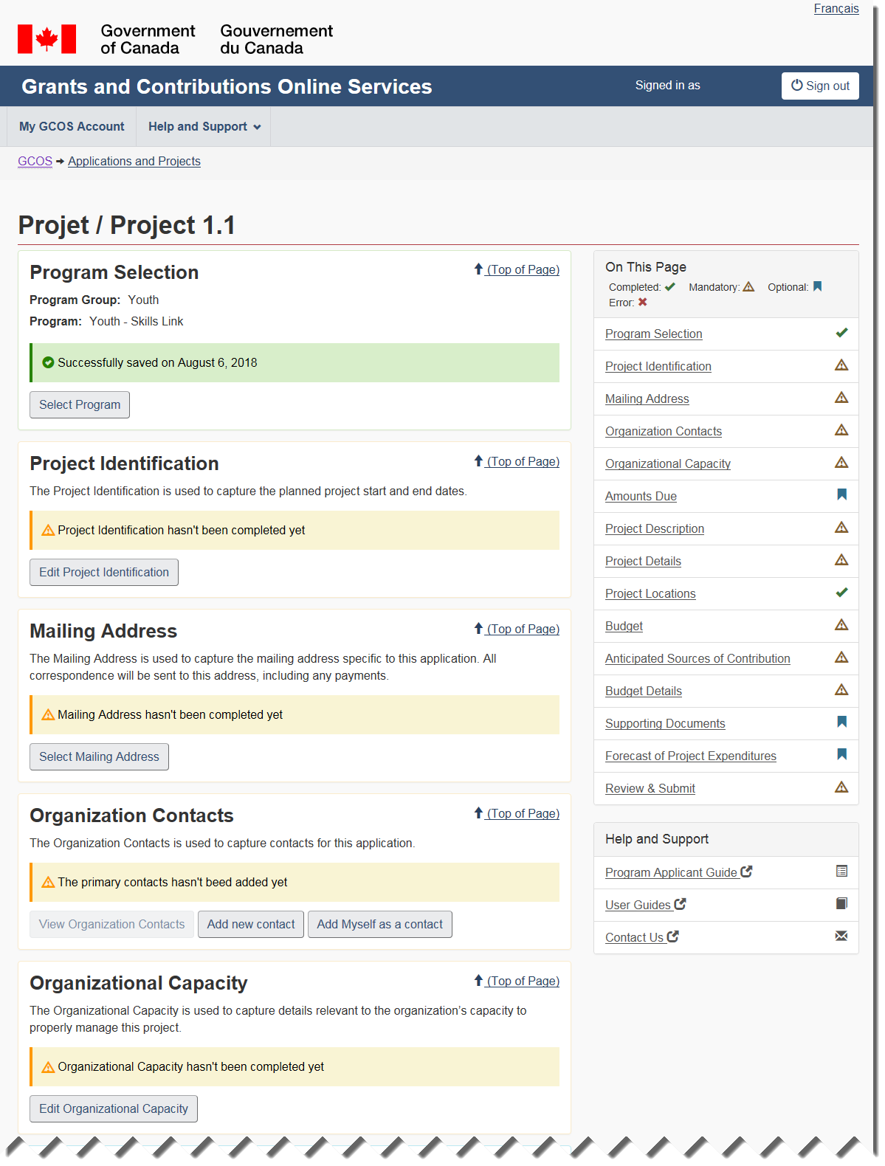Click the checkmark beside Project Locations
Image resolution: width=885 pixels, height=1166 pixels.
[x=841, y=593]
